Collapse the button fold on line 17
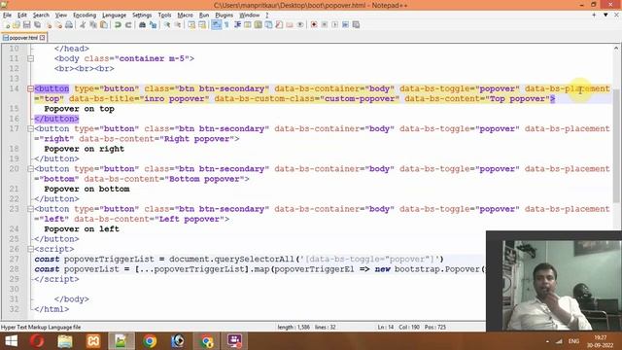Viewport: 622px width, 350px height. [x=30, y=129]
